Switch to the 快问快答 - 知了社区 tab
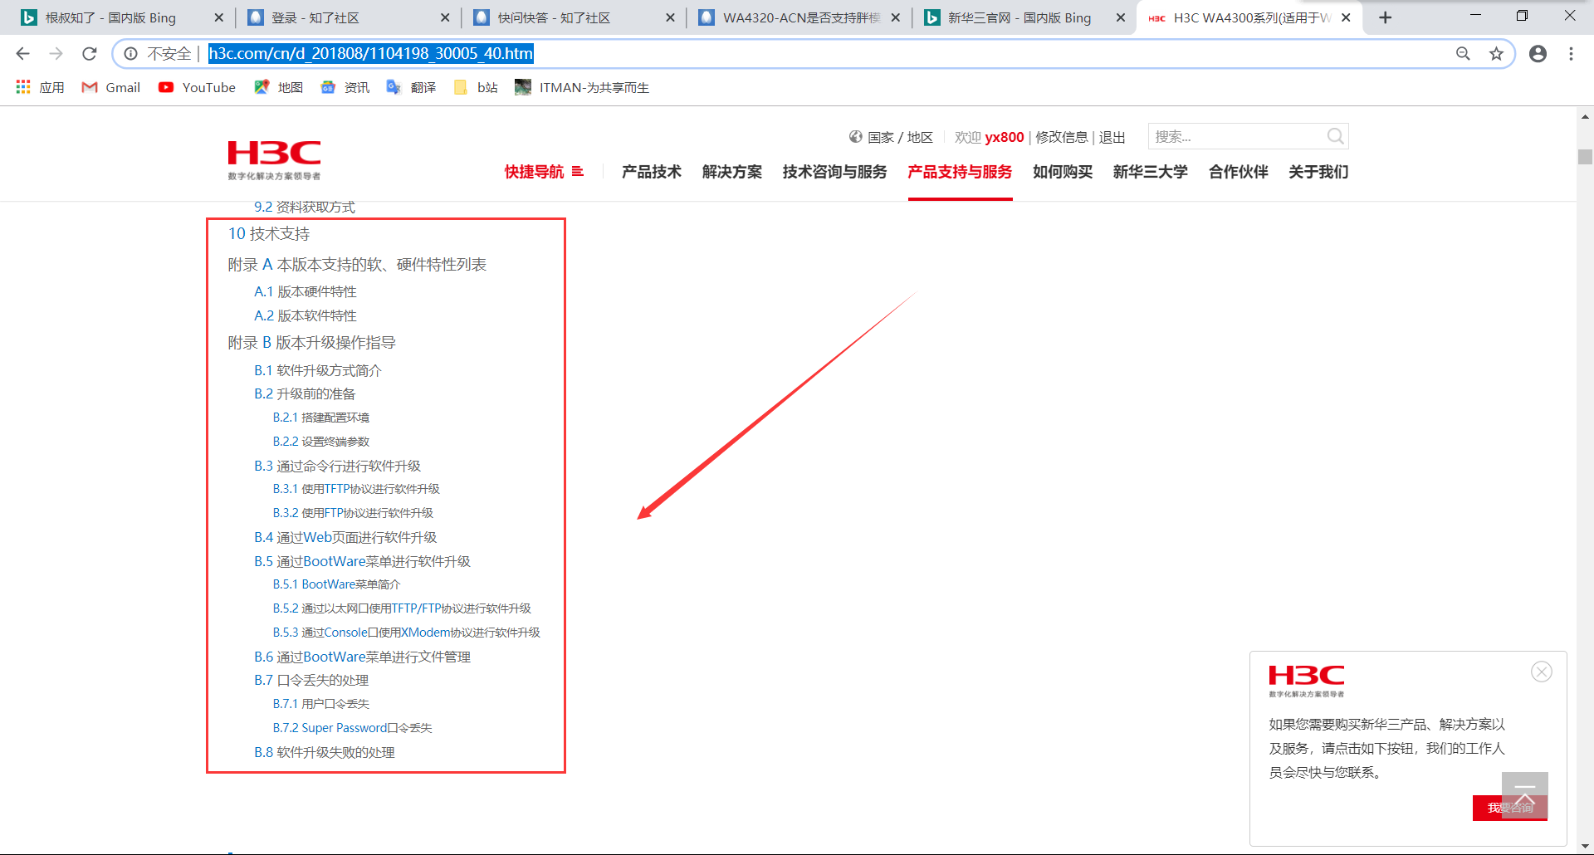 [x=554, y=17]
